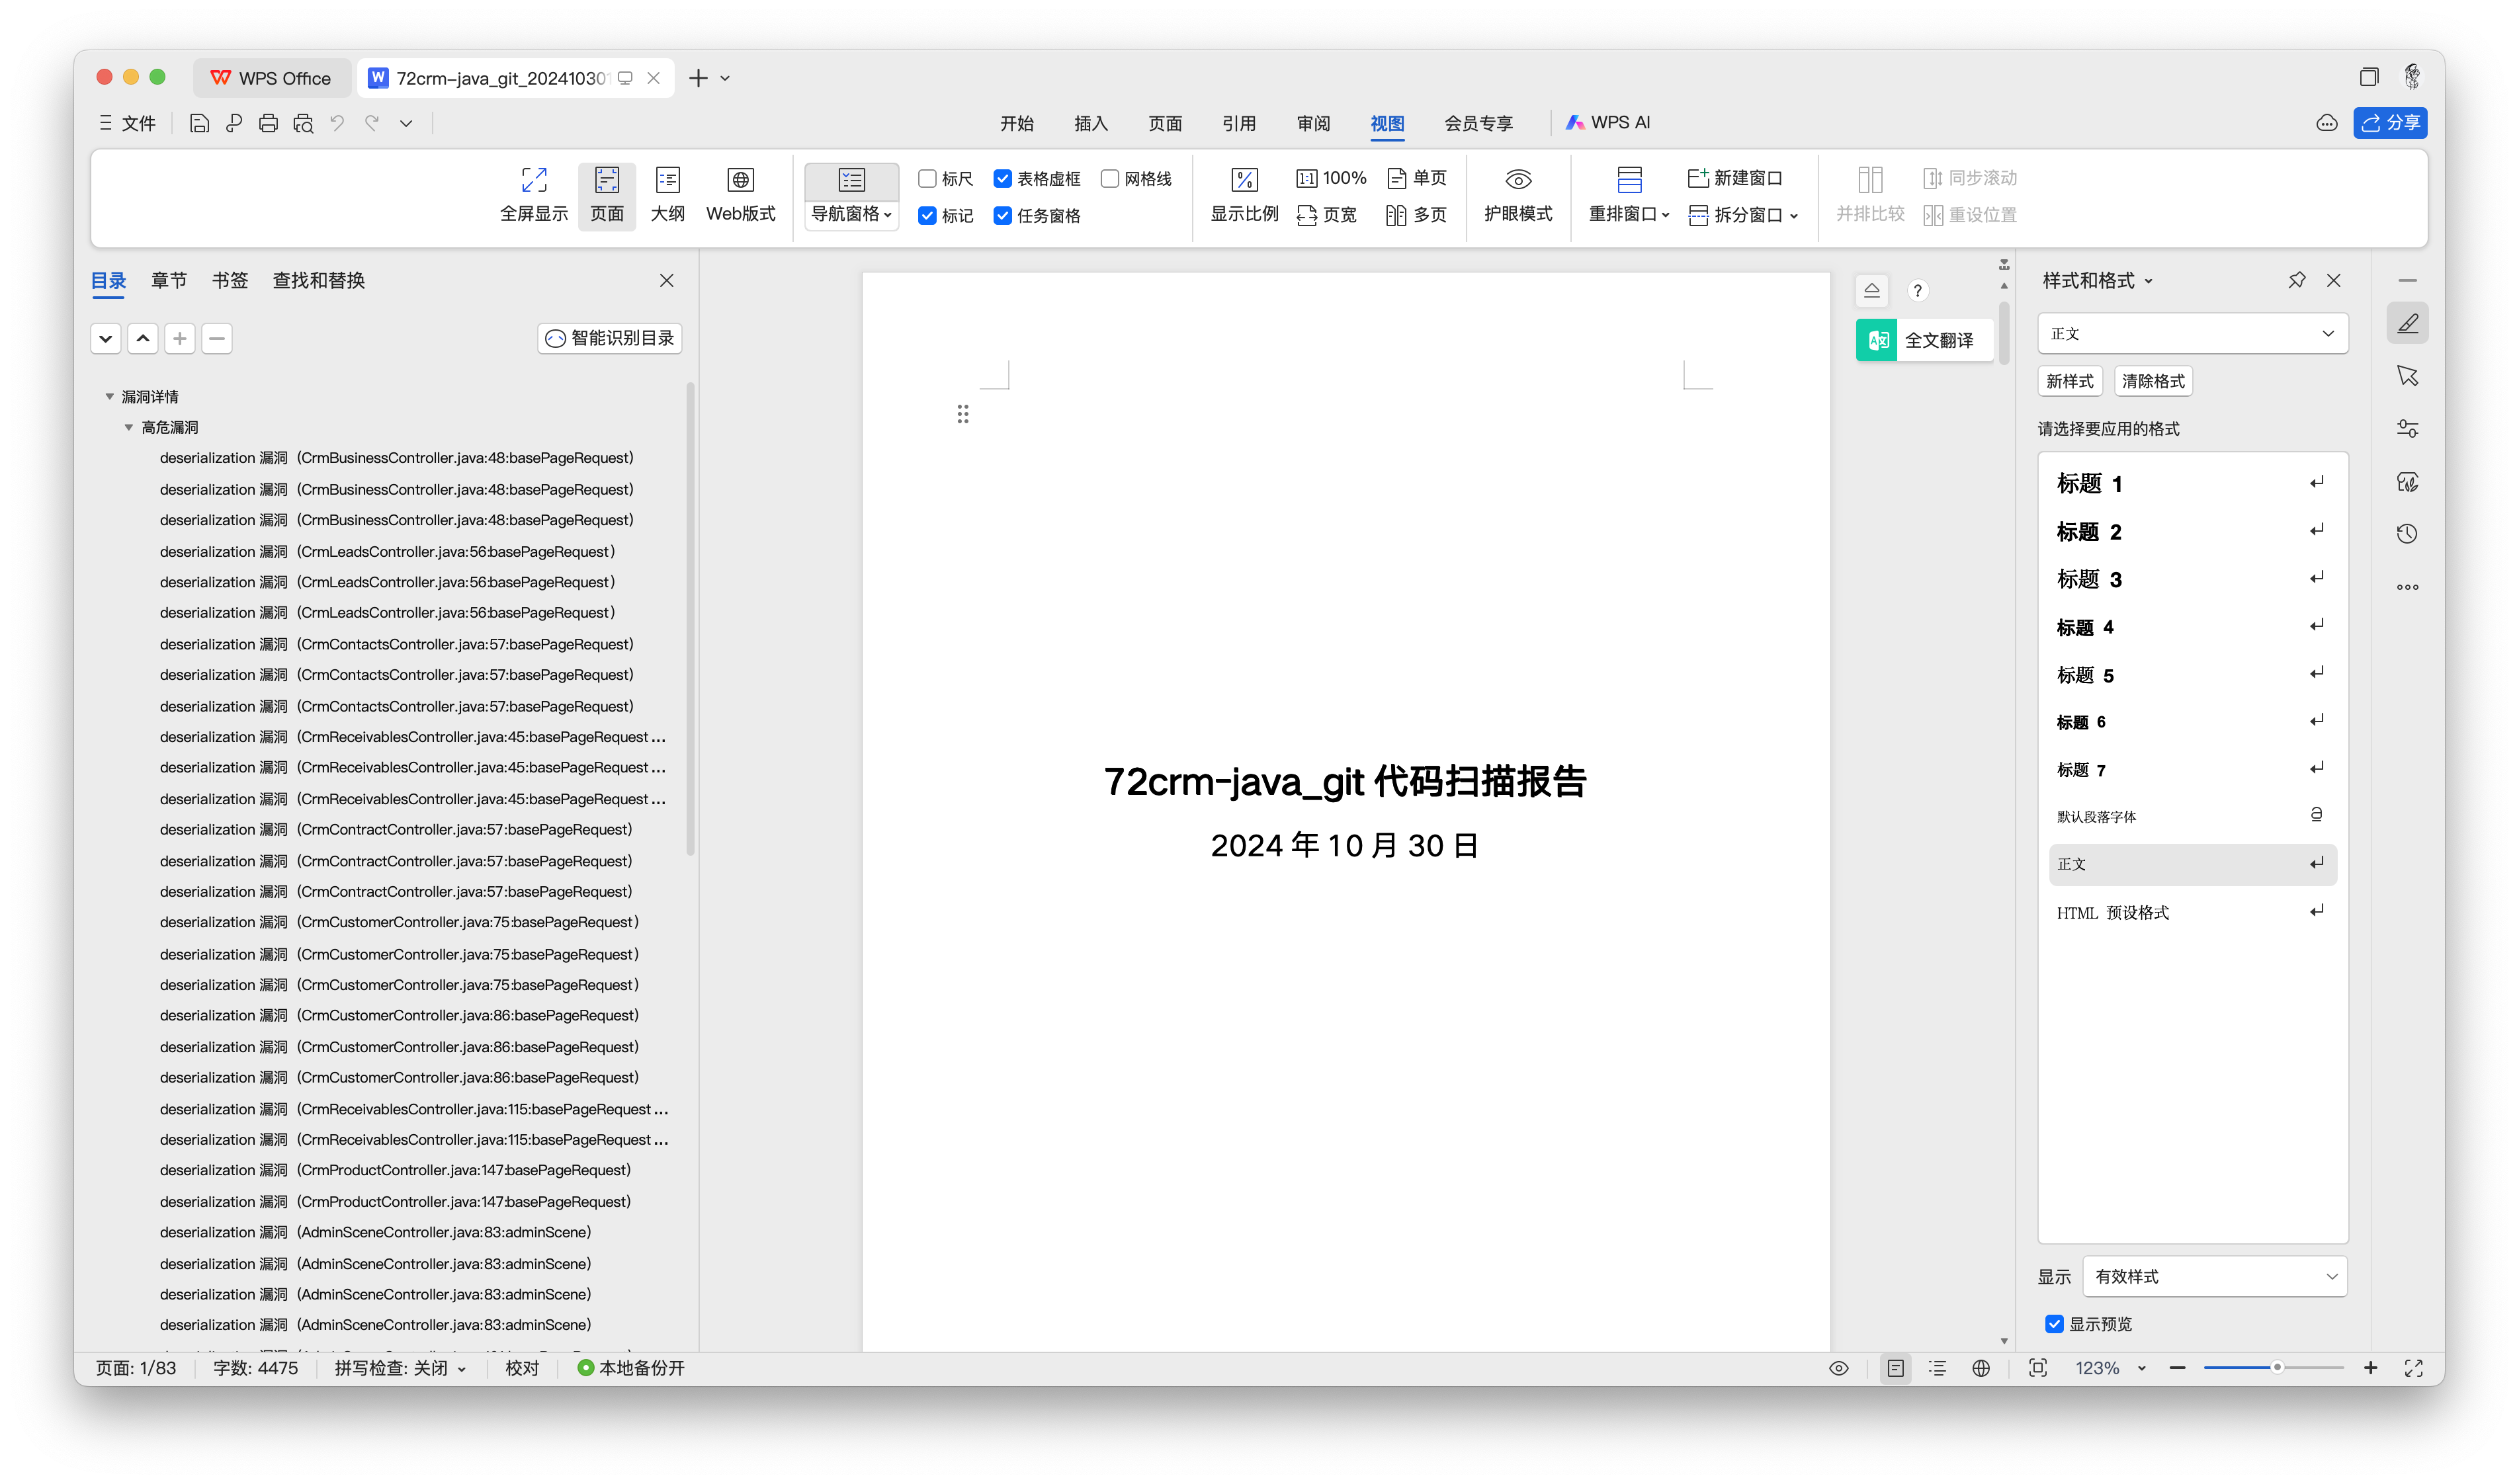Open 新建窗口 new window
This screenshot has width=2519, height=1484.
coord(1734,178)
